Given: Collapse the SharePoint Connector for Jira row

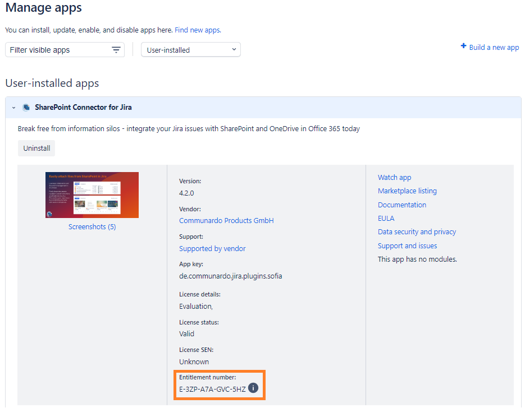Looking at the screenshot, I should [x=13, y=108].
